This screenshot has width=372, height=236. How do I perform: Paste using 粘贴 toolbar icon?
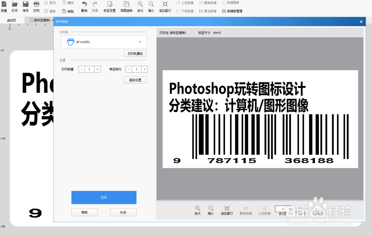[68, 11]
